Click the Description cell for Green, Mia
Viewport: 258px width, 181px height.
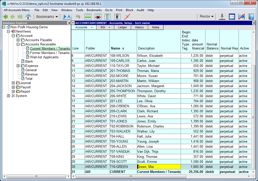pos(159,167)
